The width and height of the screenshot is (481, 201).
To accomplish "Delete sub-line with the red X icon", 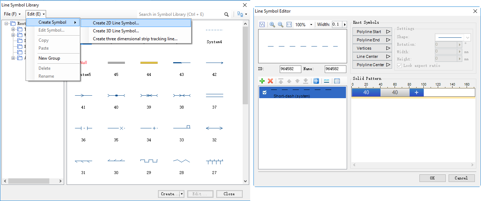I will (x=270, y=81).
